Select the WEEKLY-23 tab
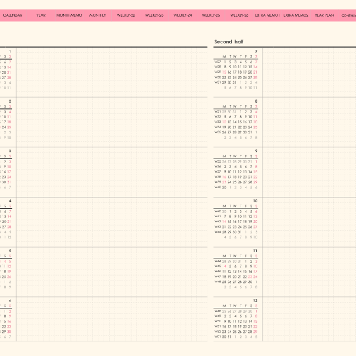Screen dimensions: 356x356 click(x=154, y=15)
